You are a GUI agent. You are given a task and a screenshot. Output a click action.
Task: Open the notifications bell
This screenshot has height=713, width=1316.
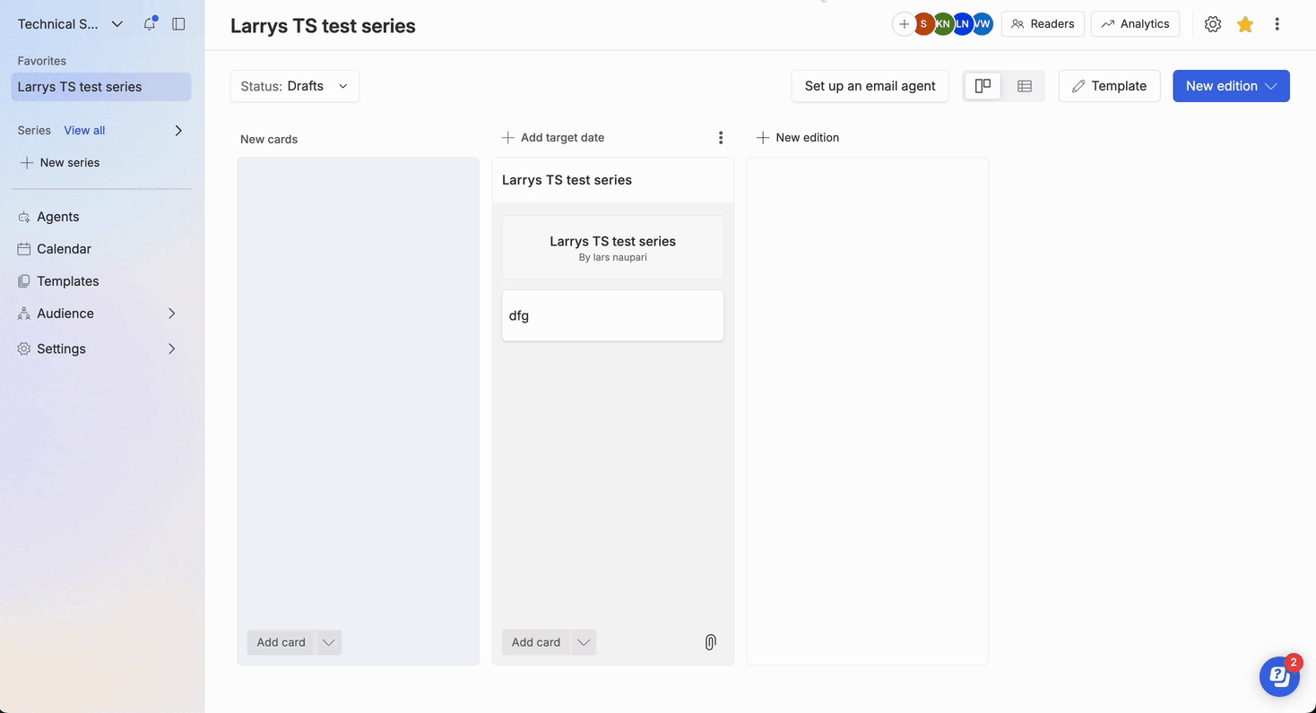click(x=150, y=24)
